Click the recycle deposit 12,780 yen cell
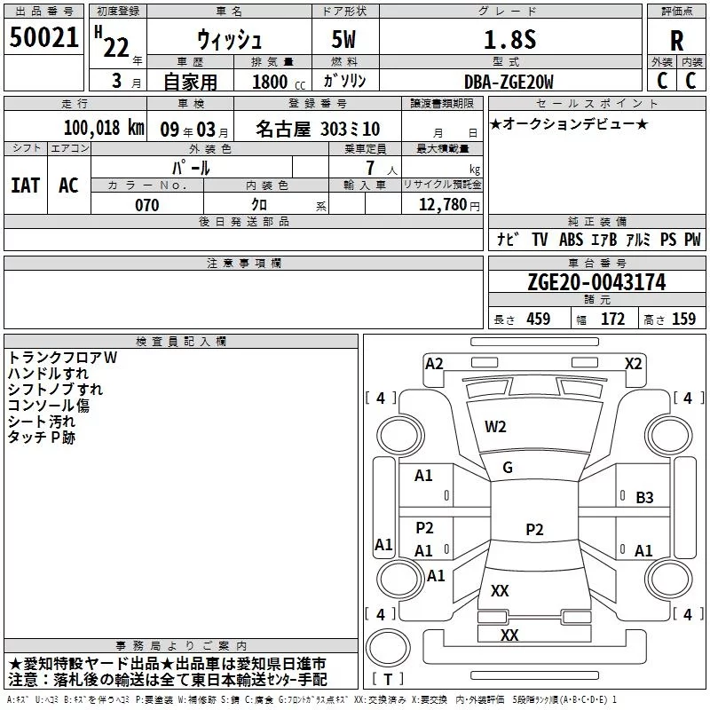The height and width of the screenshot is (710, 710). click(x=449, y=205)
